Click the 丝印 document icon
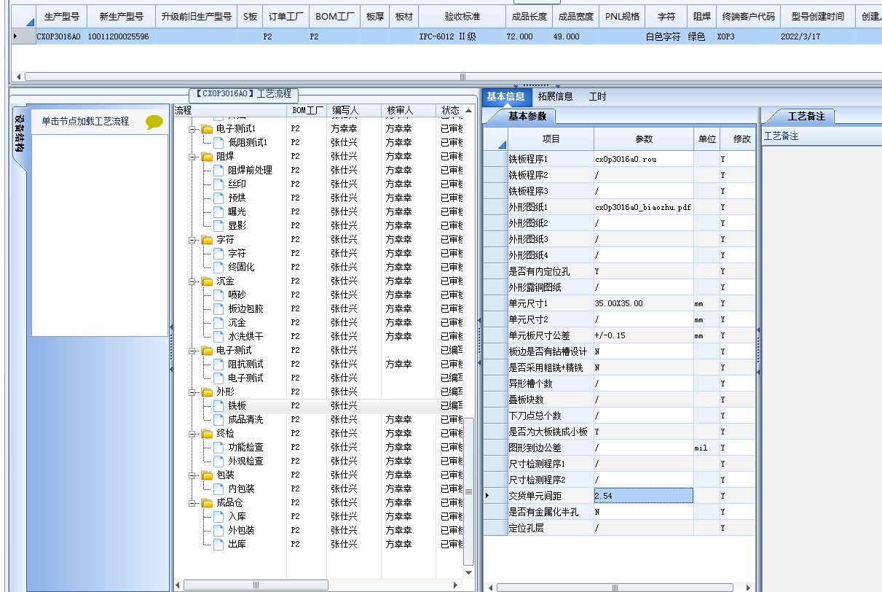882x592 pixels. pyautogui.click(x=218, y=184)
